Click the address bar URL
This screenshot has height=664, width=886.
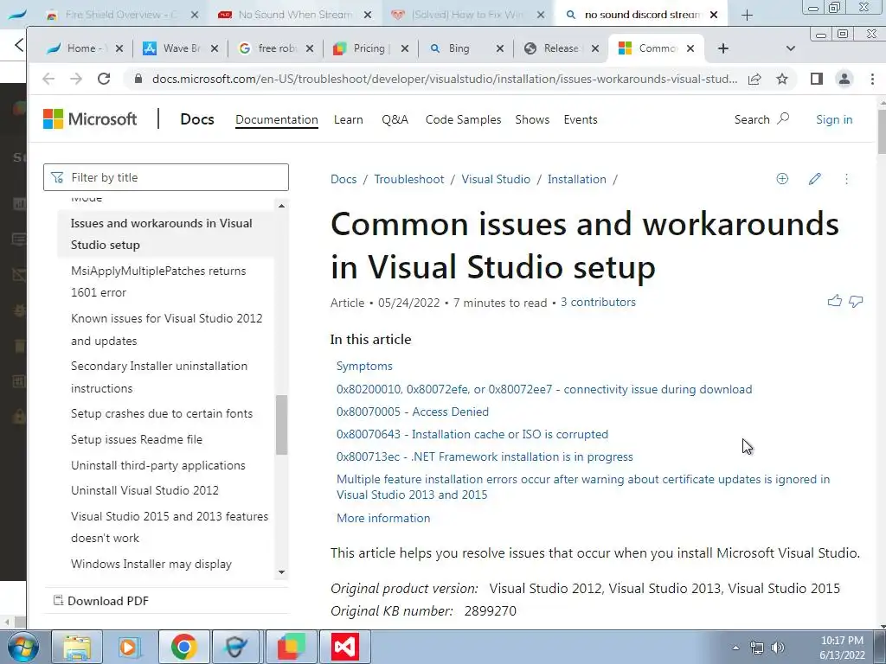pyautogui.click(x=444, y=79)
